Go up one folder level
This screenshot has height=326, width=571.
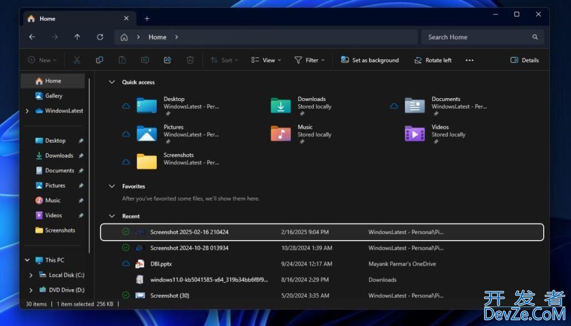pos(77,37)
